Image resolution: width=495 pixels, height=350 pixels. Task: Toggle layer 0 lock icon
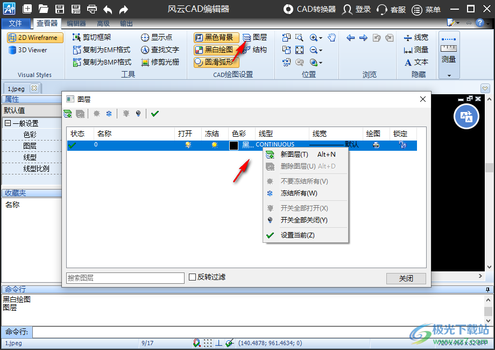[402, 145]
